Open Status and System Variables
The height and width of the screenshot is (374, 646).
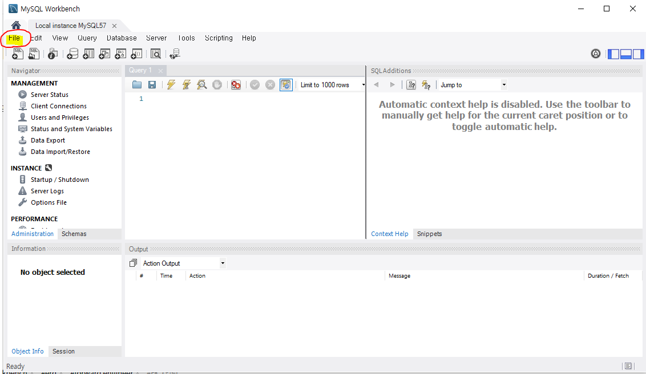point(71,129)
